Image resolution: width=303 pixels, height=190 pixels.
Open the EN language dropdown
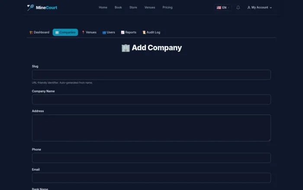(x=223, y=7)
